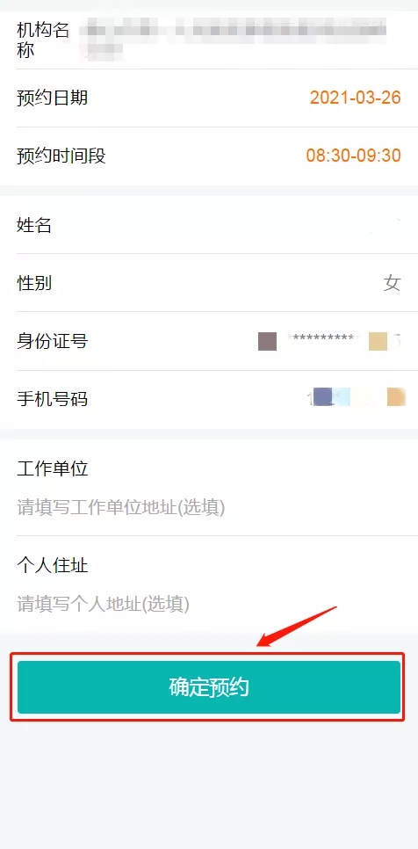Focus the 请填写个人地址 input field

coord(209,604)
